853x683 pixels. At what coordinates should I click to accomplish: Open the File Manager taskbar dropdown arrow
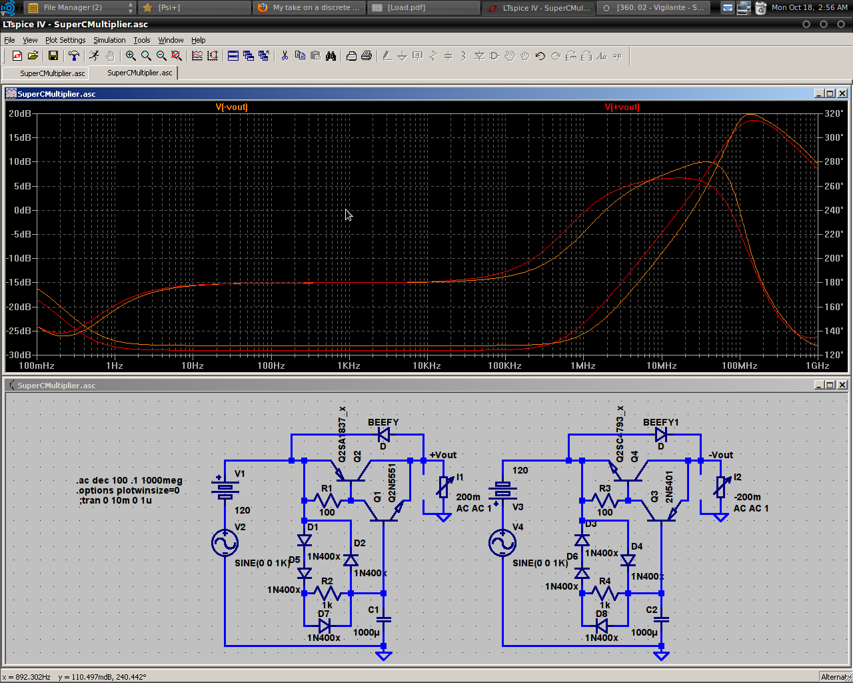[x=131, y=7]
